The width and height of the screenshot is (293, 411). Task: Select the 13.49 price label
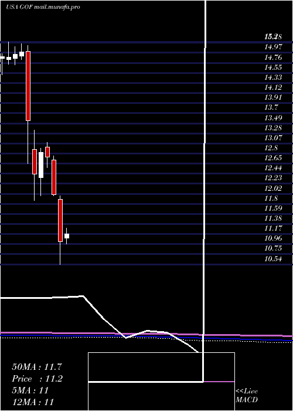coord(274,117)
